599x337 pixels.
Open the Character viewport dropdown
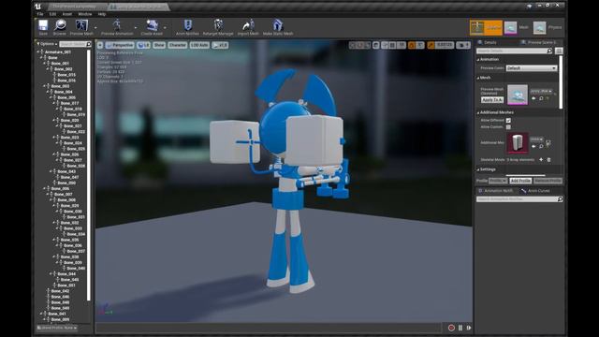click(177, 45)
